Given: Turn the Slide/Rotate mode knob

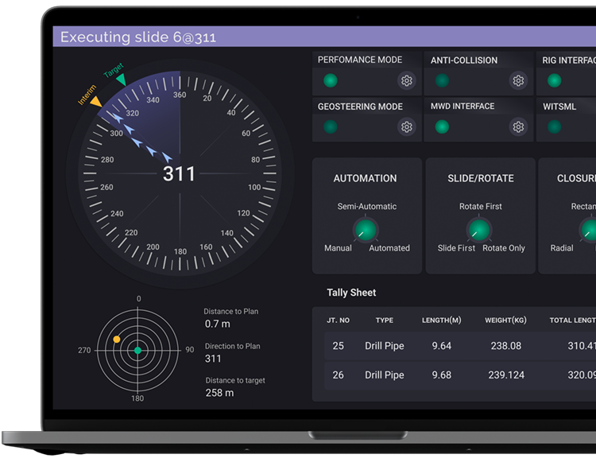Looking at the screenshot, I should (x=479, y=230).
